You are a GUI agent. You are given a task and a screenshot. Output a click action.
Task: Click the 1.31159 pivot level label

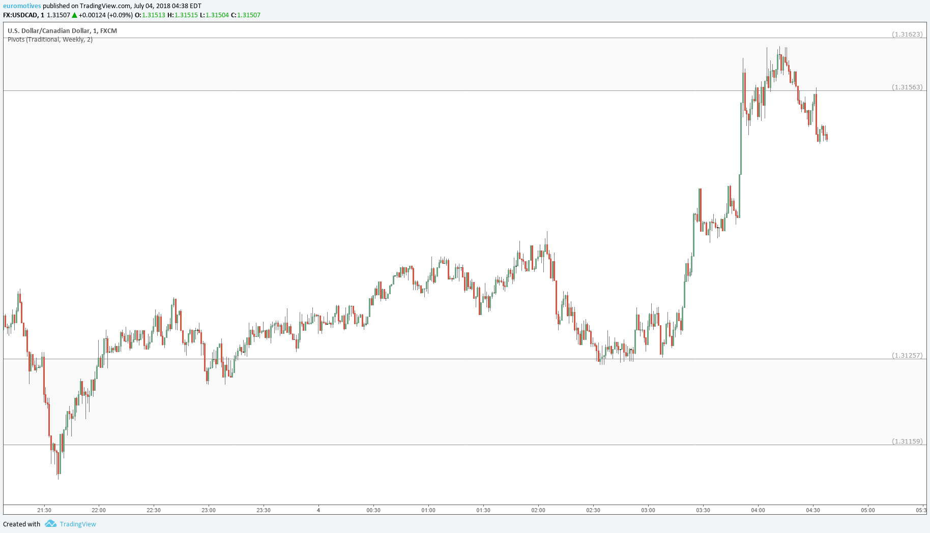907,442
